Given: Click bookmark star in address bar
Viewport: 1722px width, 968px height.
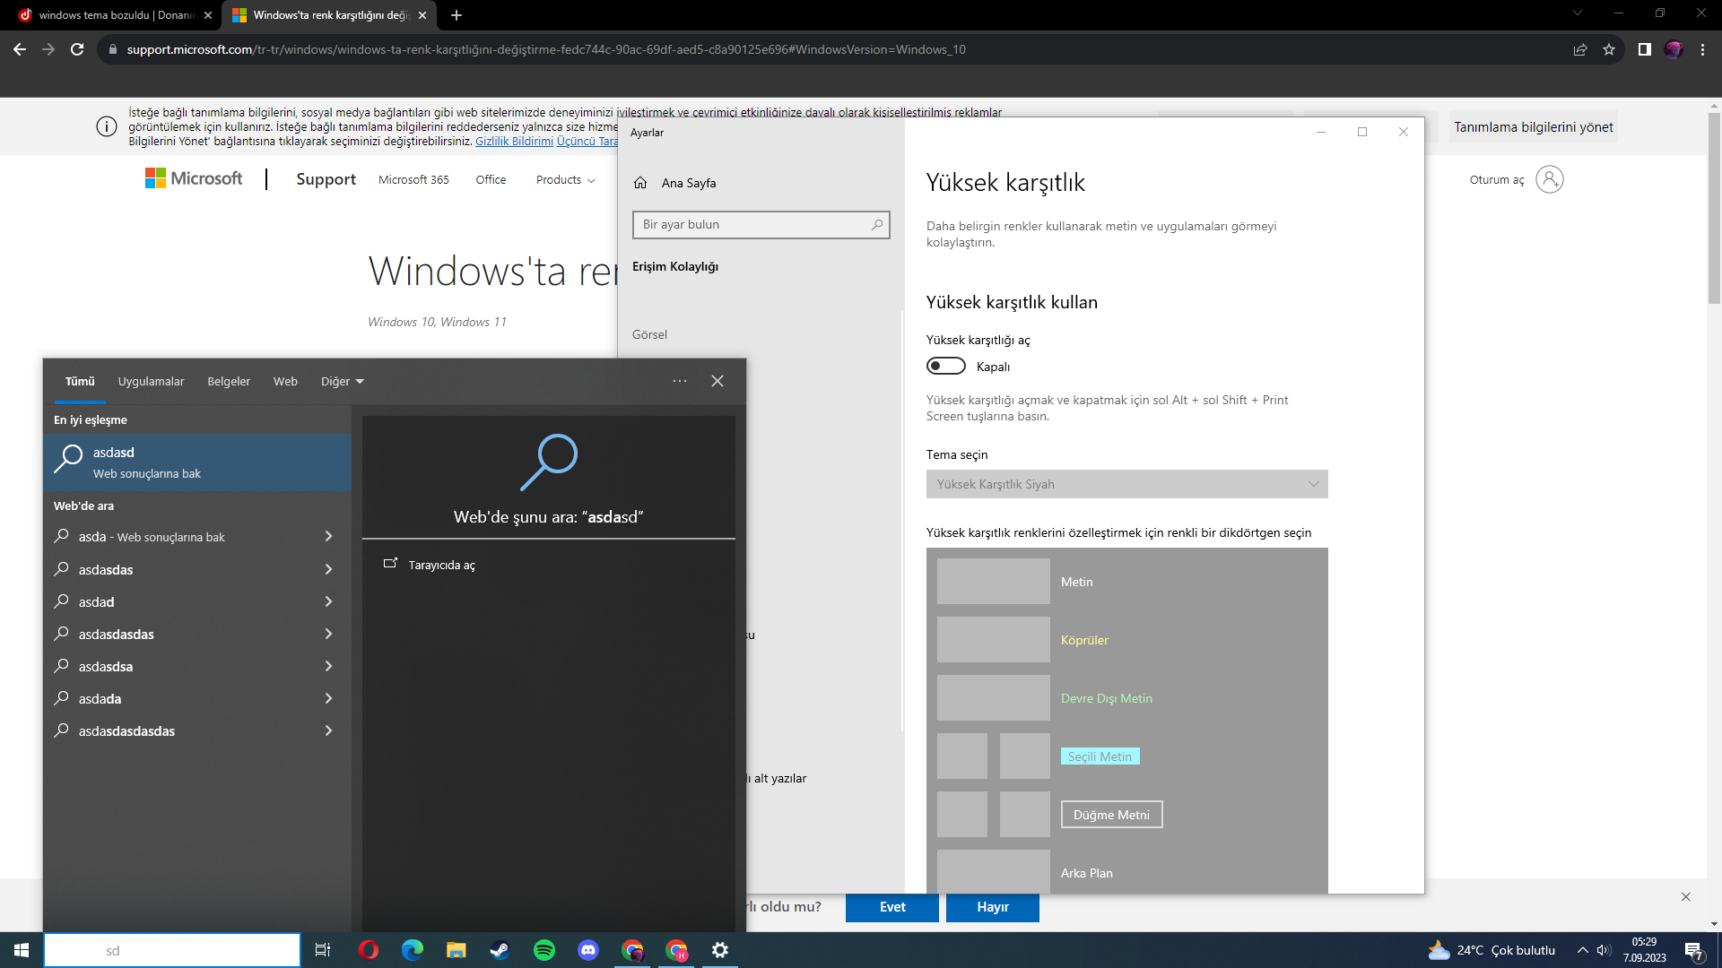Looking at the screenshot, I should pyautogui.click(x=1609, y=49).
